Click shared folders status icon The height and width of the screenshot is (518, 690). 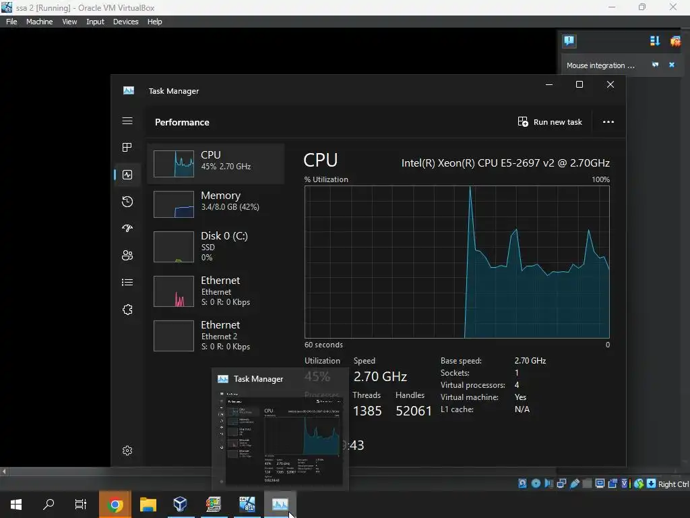[x=587, y=483]
